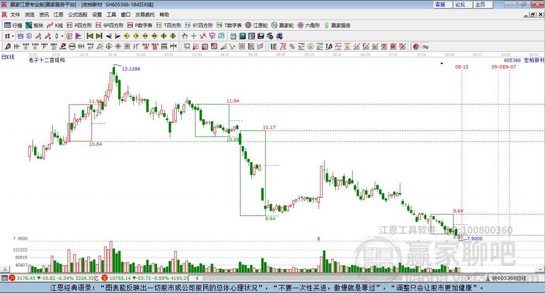Click the 13.1286 high price label
The width and height of the screenshot is (545, 293).
(x=131, y=69)
